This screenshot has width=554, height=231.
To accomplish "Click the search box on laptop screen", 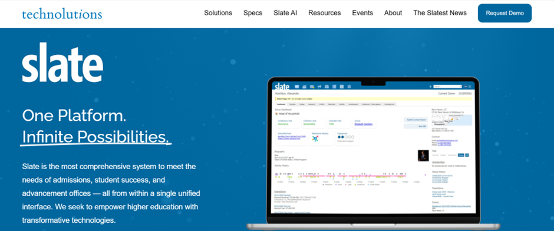I will click(448, 87).
